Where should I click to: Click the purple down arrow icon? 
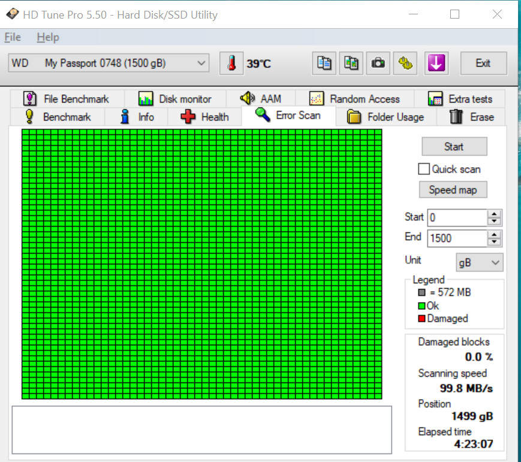click(436, 64)
